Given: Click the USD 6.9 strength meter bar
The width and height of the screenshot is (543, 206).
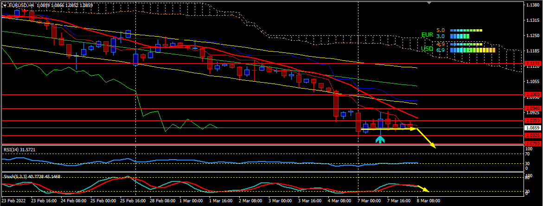Looking at the screenshot, I should click(x=473, y=50).
